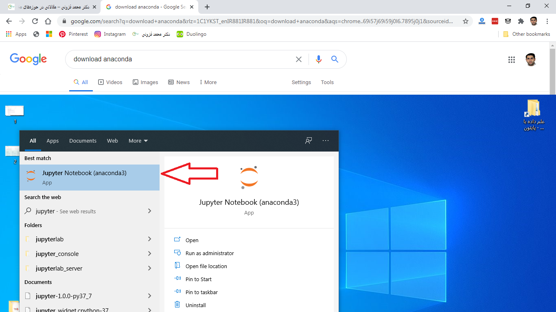
Task: Expand More filter dropdown in search
Action: pyautogui.click(x=138, y=141)
